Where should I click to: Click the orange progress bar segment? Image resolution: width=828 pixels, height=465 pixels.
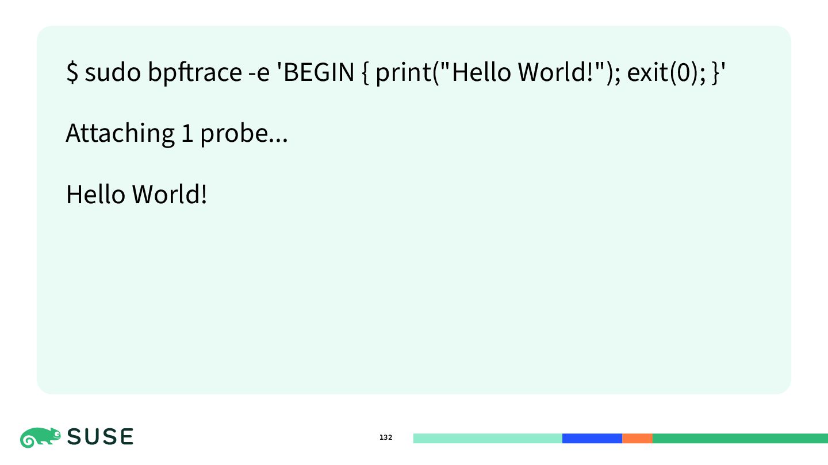[x=637, y=439]
